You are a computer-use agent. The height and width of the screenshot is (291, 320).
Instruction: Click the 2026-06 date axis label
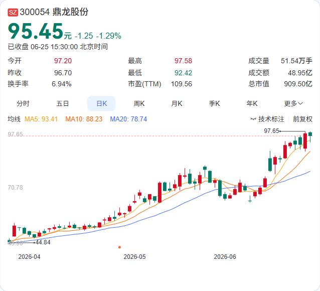(x=225, y=257)
